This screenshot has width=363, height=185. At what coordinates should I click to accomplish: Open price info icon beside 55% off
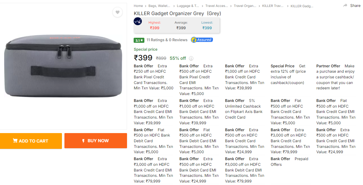tap(191, 58)
